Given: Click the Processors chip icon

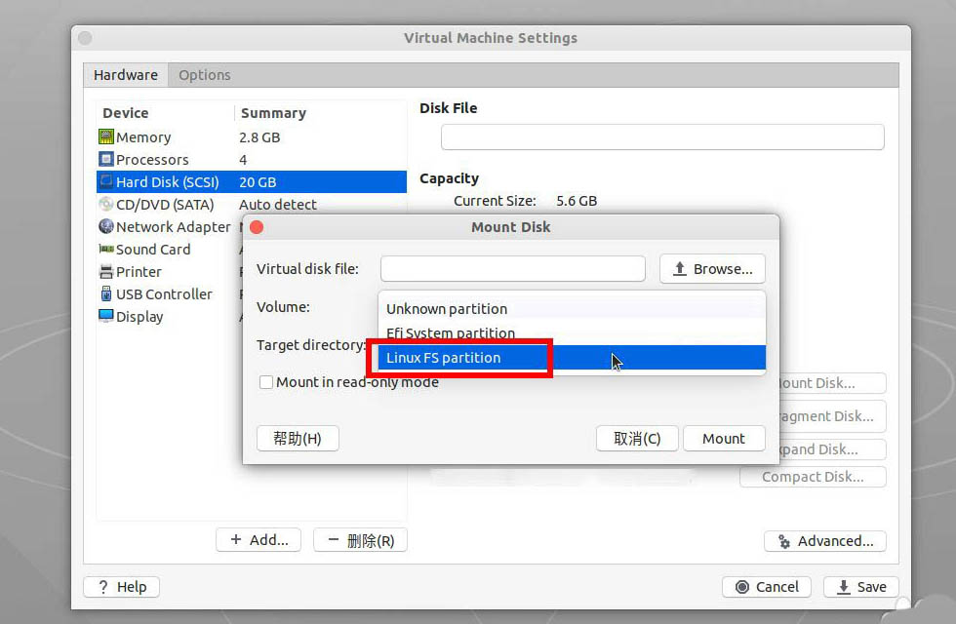Looking at the screenshot, I should [108, 159].
